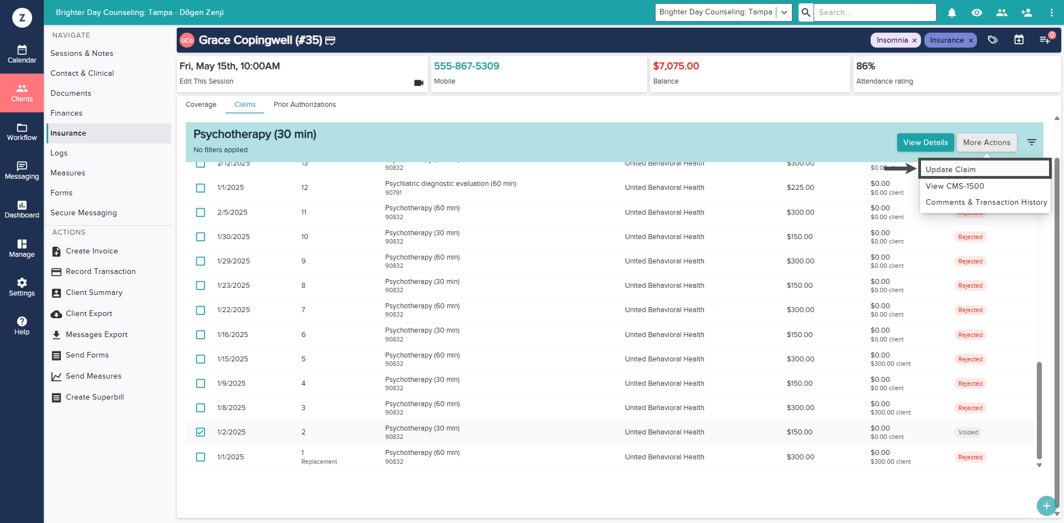Click the card icon beside client name
The image size is (1064, 523).
(x=330, y=40)
